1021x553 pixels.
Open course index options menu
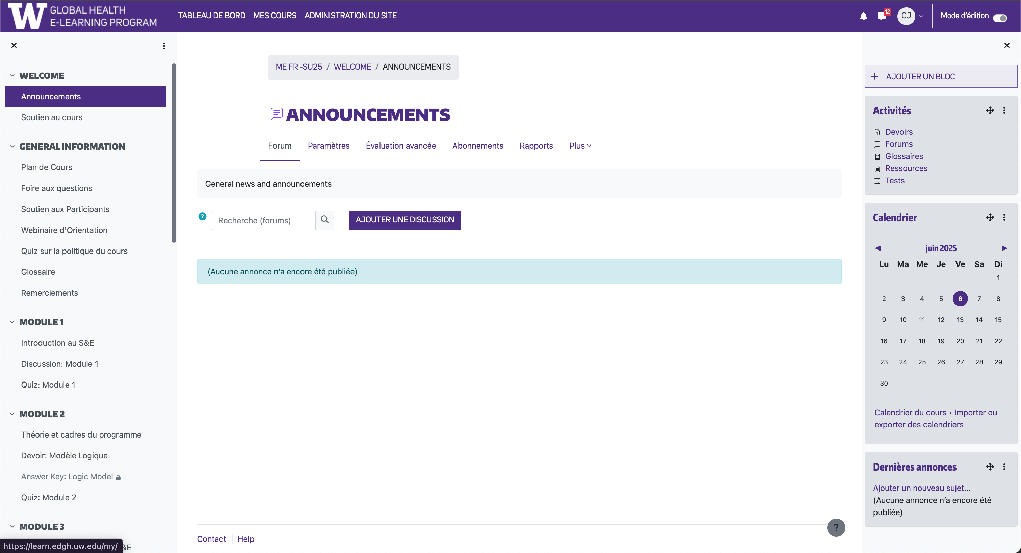click(x=164, y=46)
